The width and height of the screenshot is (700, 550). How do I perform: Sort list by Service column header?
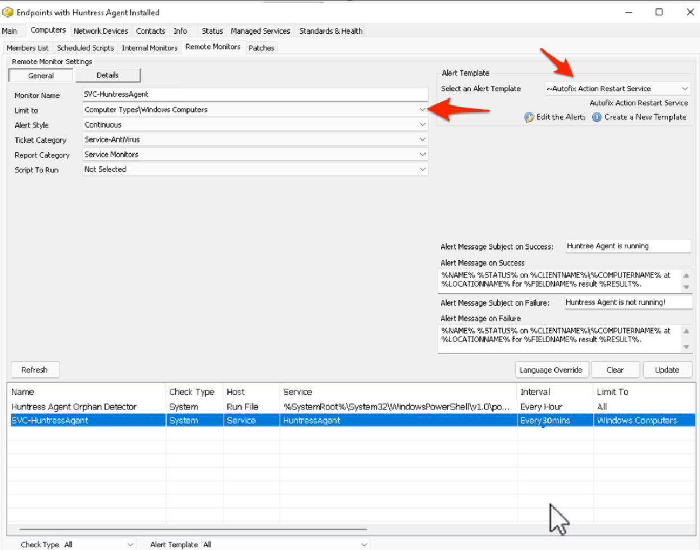pyautogui.click(x=398, y=392)
